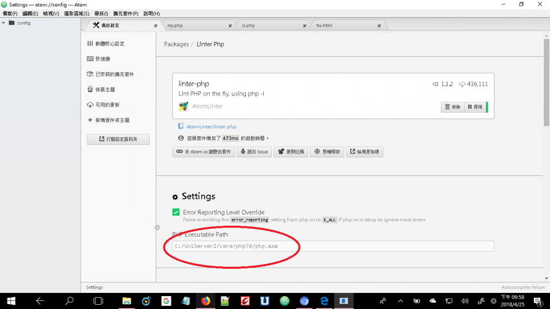Click the AtomLinter author name
550x309 pixels.
coord(207,106)
